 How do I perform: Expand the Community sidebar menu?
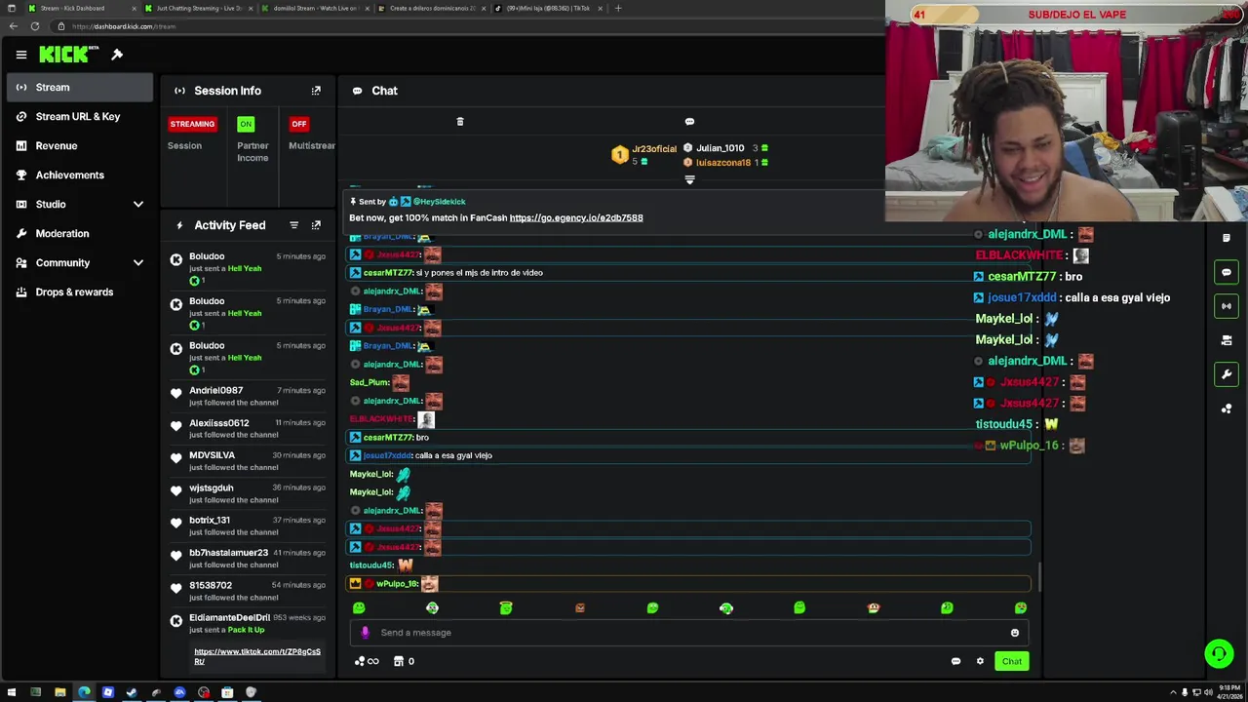[138, 263]
